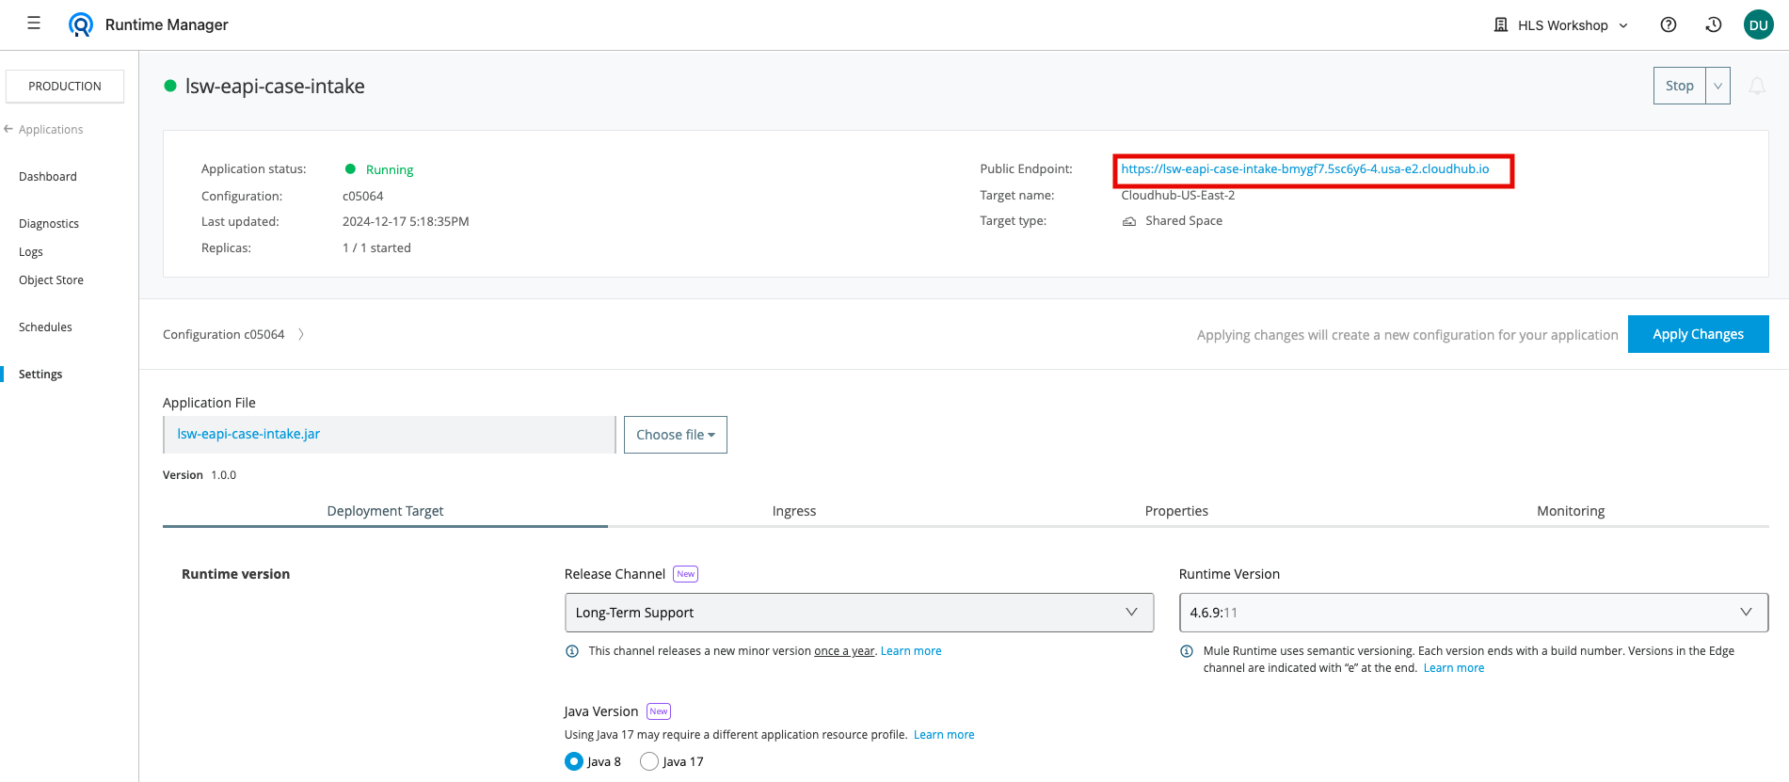The image size is (1789, 782).
Task: Open the help question mark icon
Action: [1668, 25]
